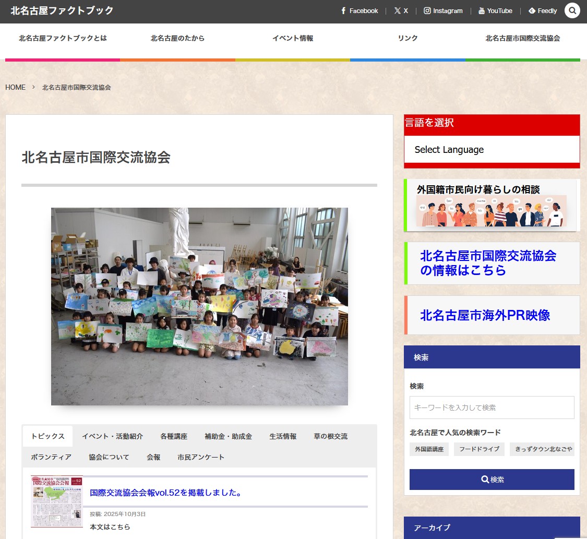Open the イベント情報 navigation menu
Screen dimensions: 587x539
tap(293, 38)
